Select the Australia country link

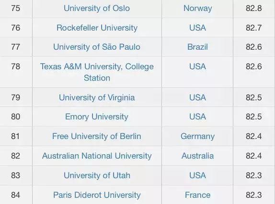198,156
